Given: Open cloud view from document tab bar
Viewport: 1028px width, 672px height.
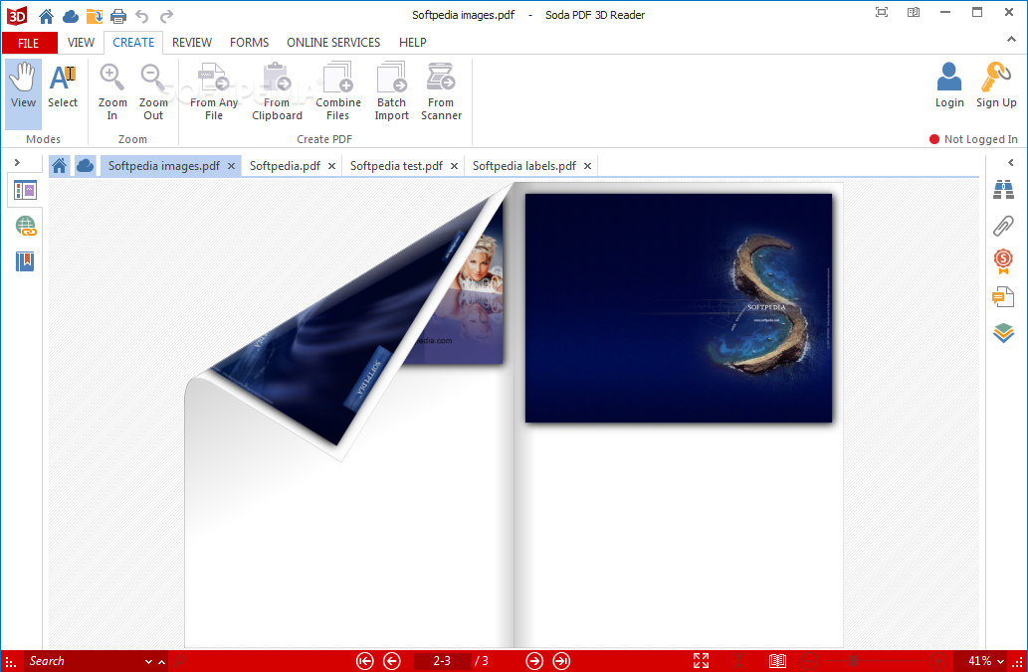Looking at the screenshot, I should pyautogui.click(x=85, y=166).
